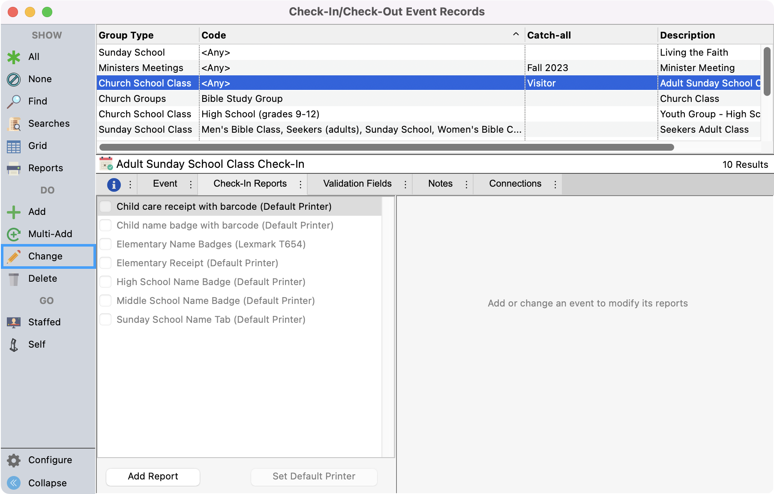
Task: Select the Bible Study Group row
Action: [x=242, y=98]
